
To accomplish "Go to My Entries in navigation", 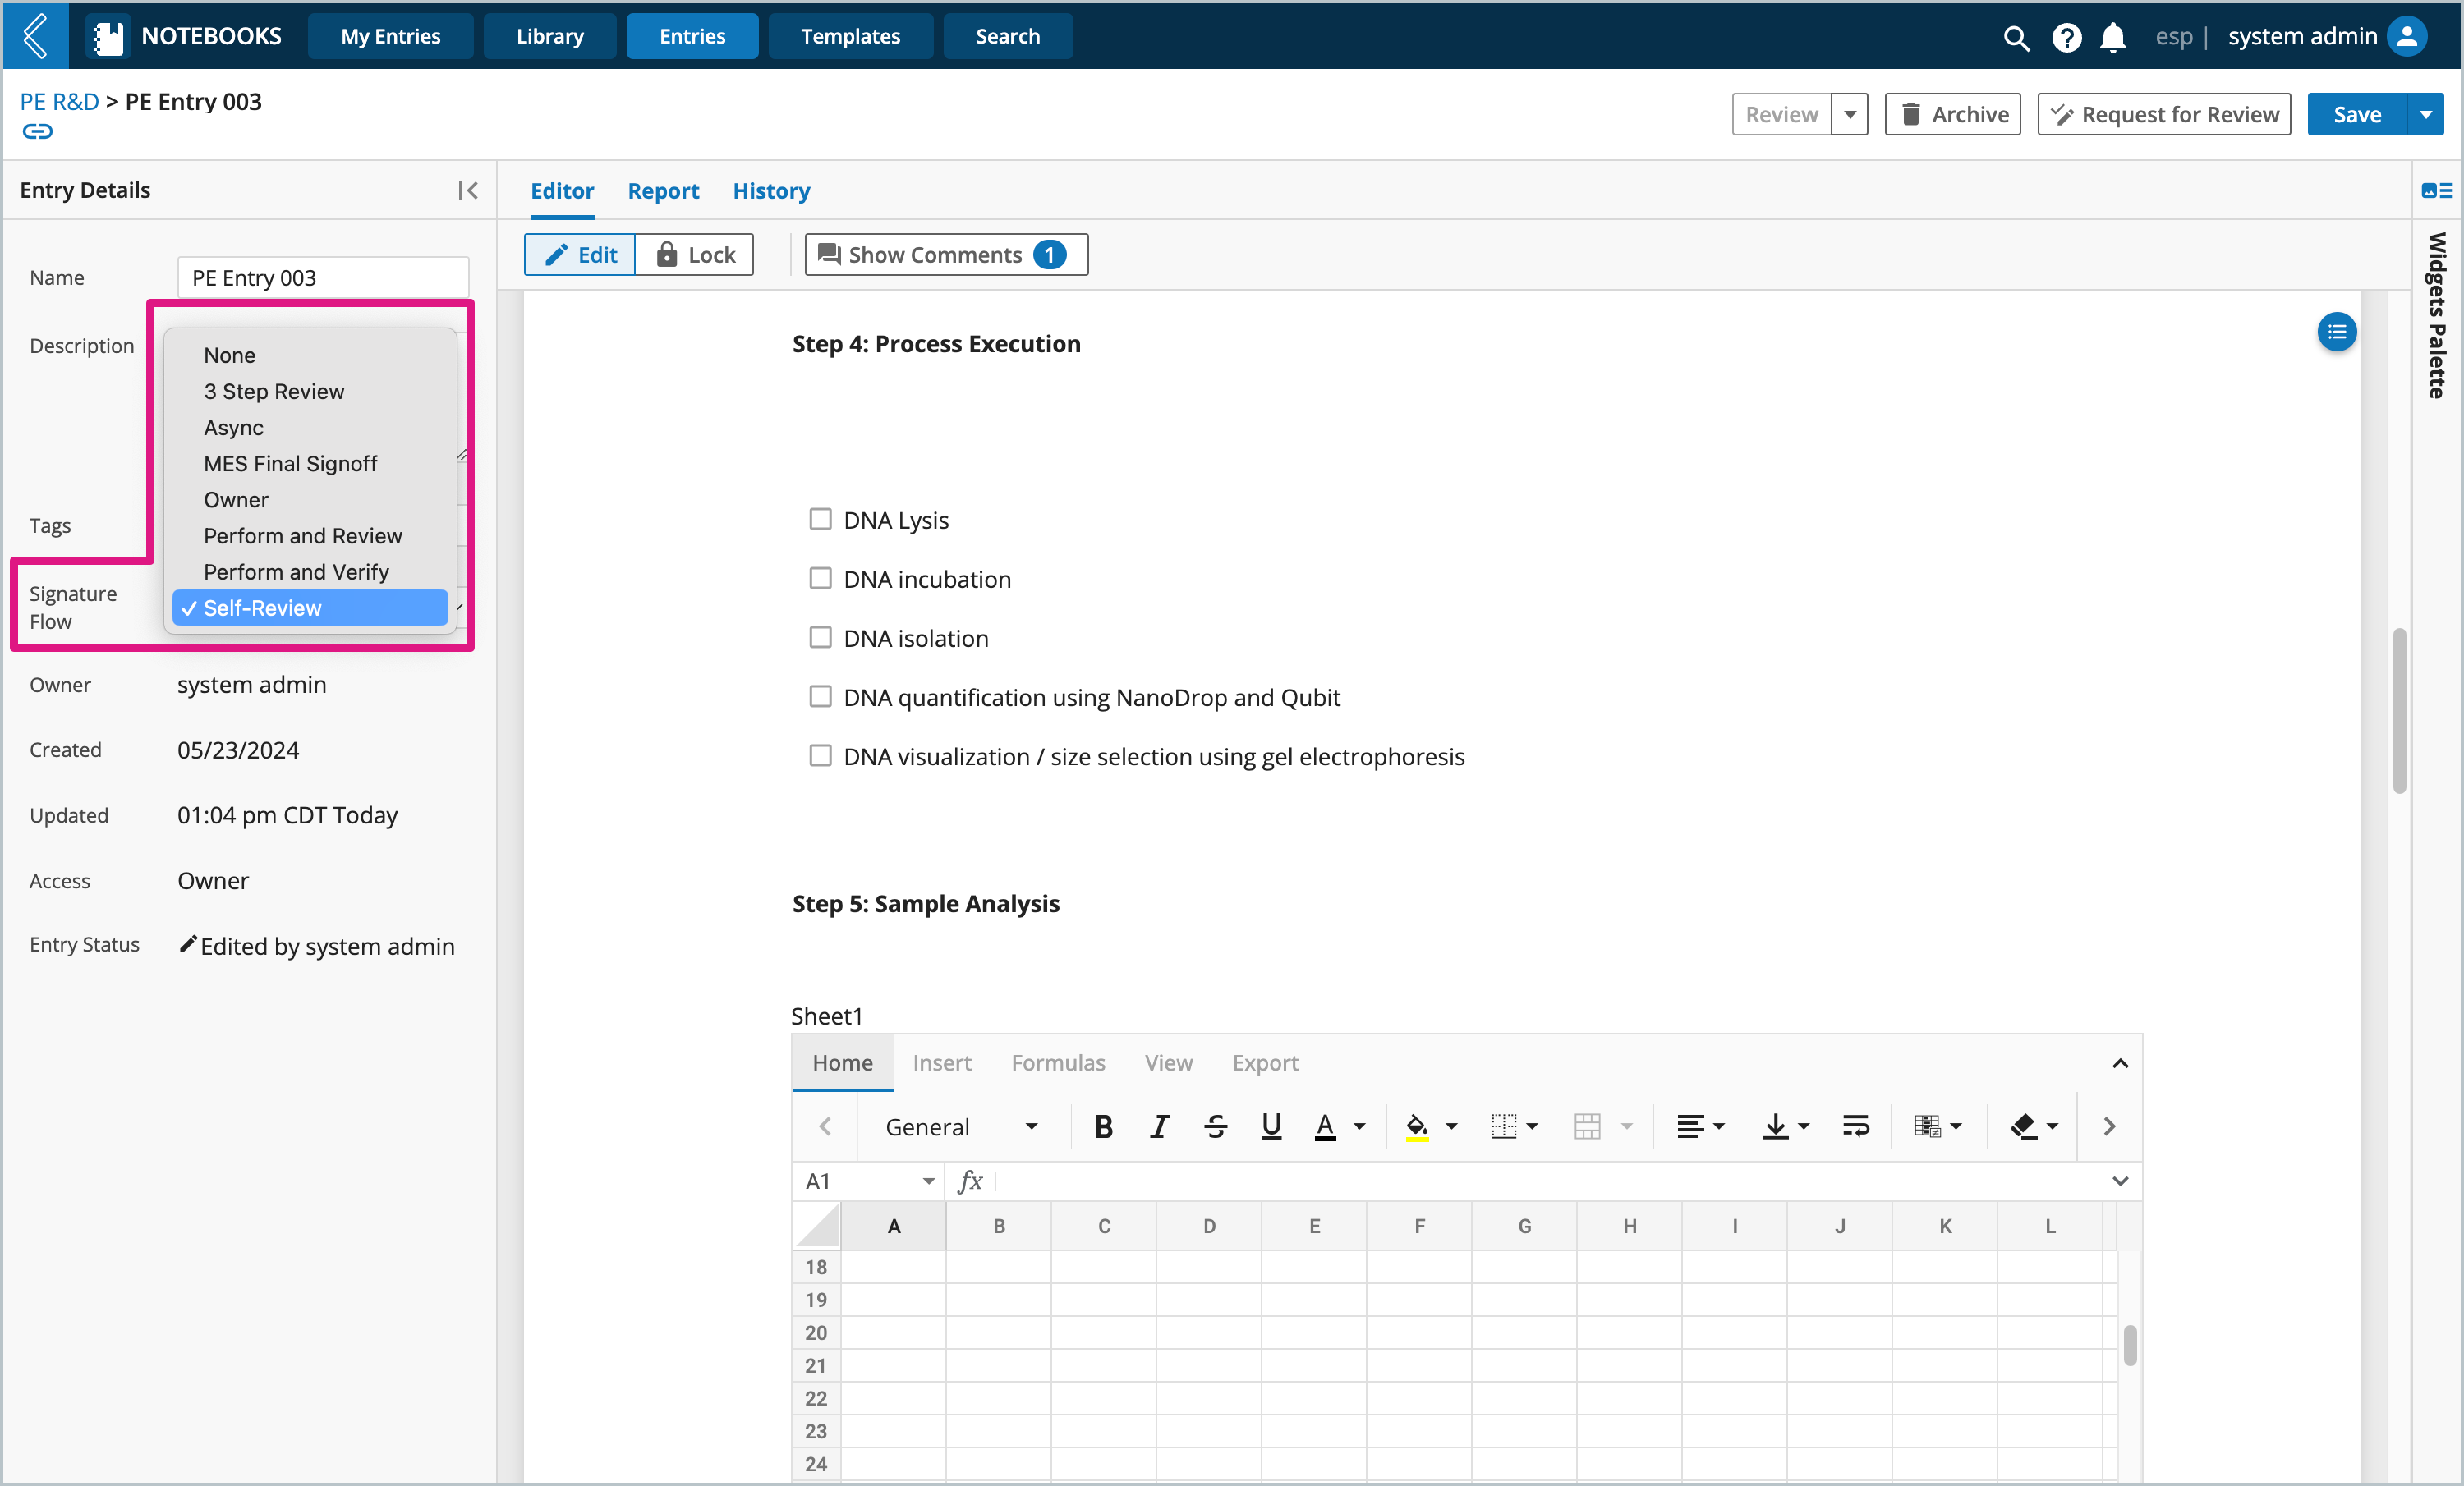I will pos(390,36).
